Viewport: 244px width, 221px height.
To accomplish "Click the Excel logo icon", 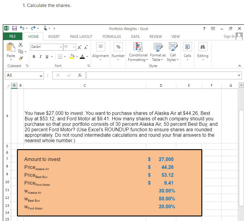I will click(7, 28).
